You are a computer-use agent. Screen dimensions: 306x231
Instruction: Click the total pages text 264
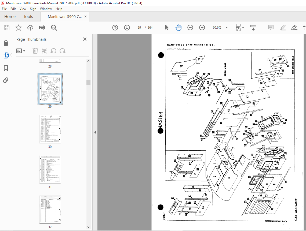[x=150, y=28]
